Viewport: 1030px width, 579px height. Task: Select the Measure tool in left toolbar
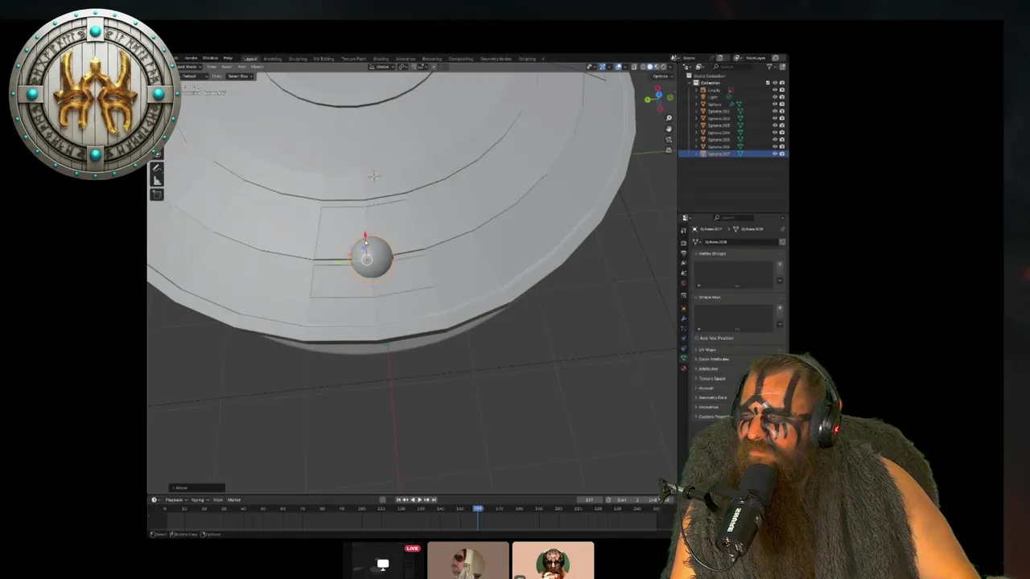coord(157,181)
